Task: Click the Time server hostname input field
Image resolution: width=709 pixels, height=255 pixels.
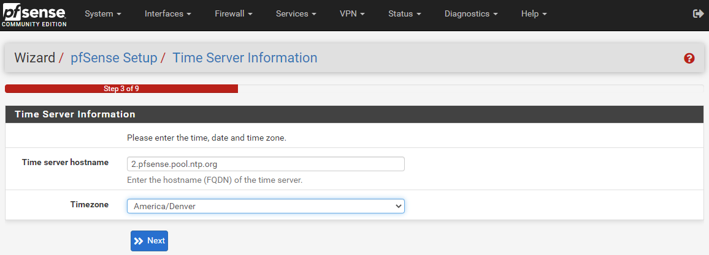Action: tap(266, 164)
